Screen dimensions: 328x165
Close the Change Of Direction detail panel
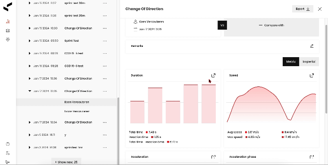click(320, 9)
